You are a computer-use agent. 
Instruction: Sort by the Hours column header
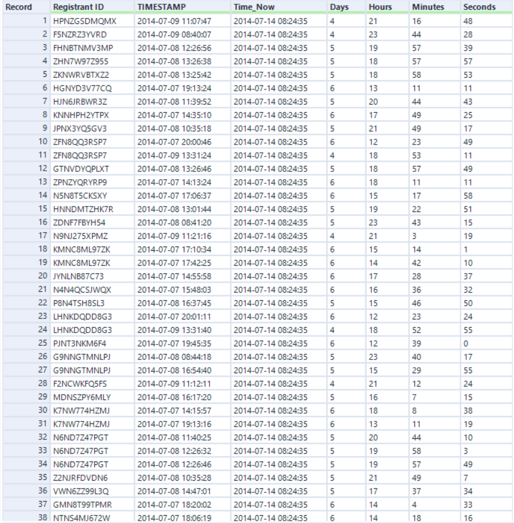click(379, 7)
